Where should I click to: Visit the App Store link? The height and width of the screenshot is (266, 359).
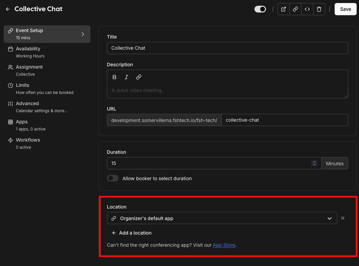point(224,245)
